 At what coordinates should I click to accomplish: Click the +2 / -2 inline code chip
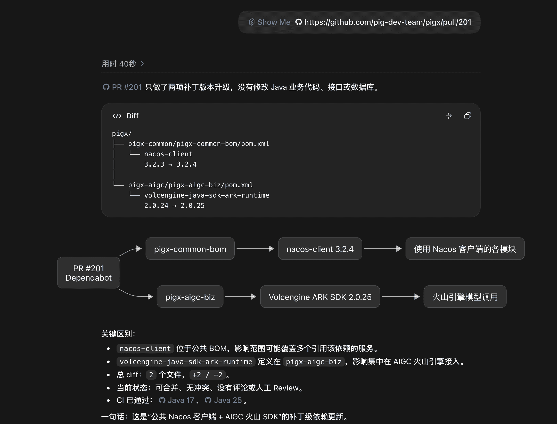(207, 375)
